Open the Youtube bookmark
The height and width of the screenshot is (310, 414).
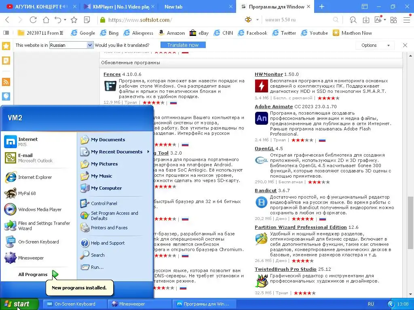coord(315,33)
